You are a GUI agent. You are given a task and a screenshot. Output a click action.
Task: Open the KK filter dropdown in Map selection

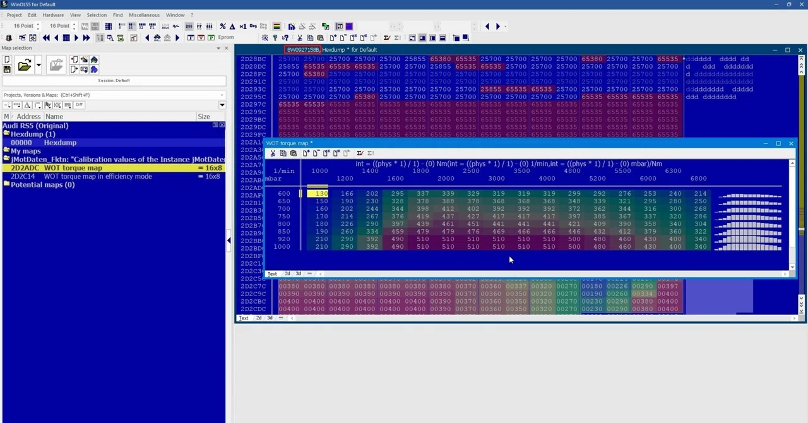[57, 105]
